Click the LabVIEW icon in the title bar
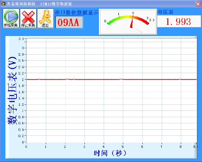This screenshot has width=202, height=162. tap(3, 4)
